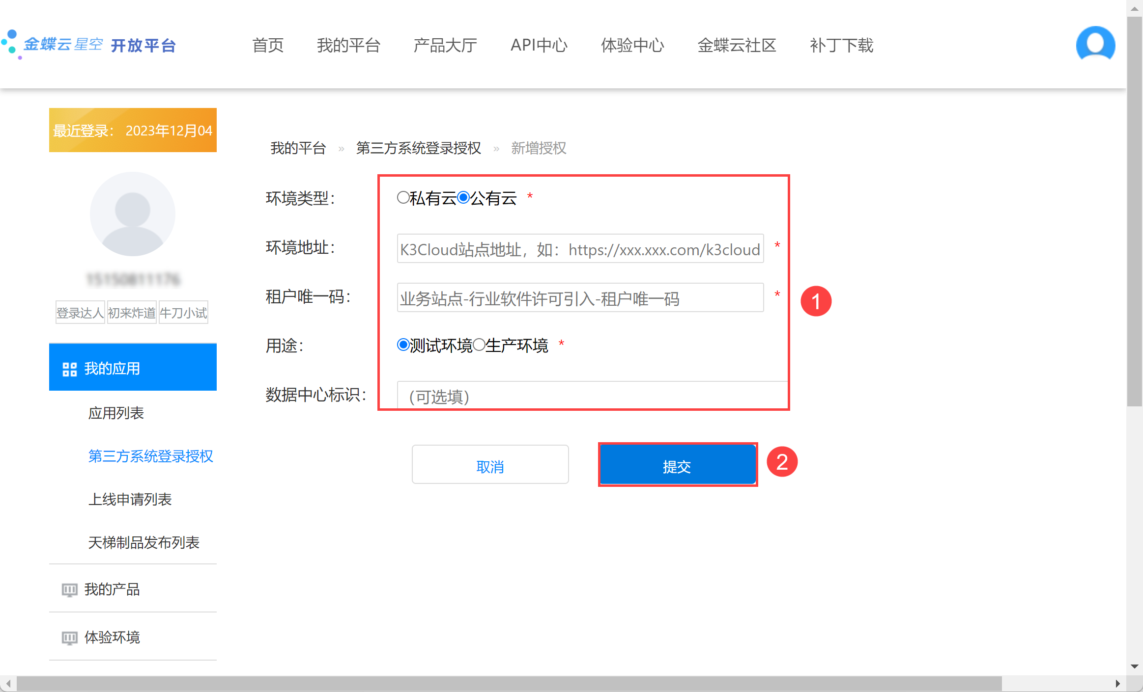Click the Kingdee Cloud platform logo

[88, 45]
